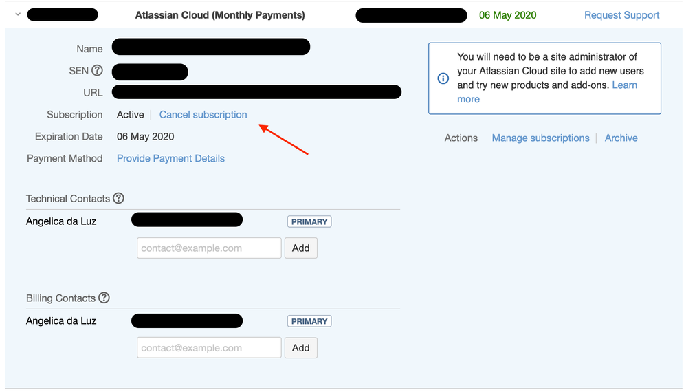Focus the Technical Contacts email input field
This screenshot has height=392, width=686.
coord(209,248)
